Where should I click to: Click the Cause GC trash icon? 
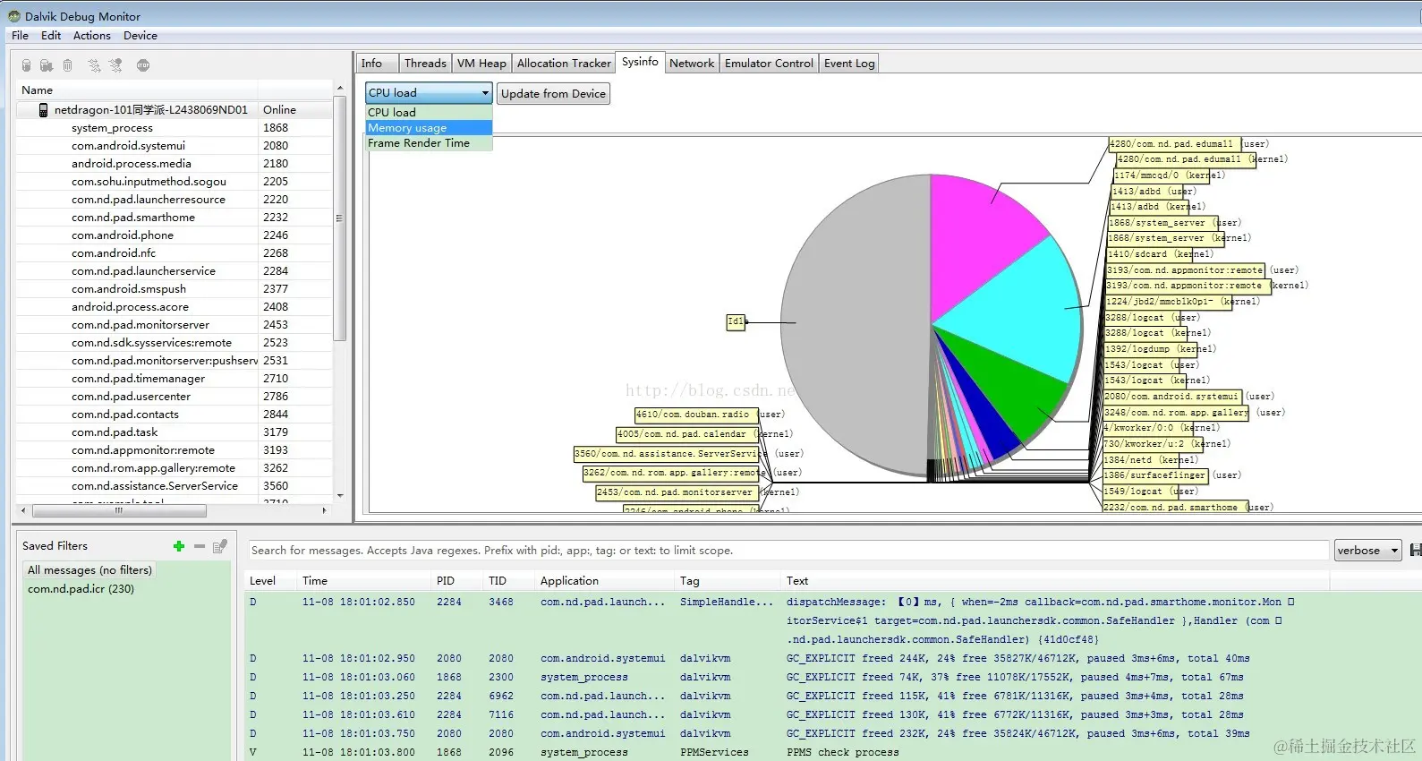coord(67,65)
